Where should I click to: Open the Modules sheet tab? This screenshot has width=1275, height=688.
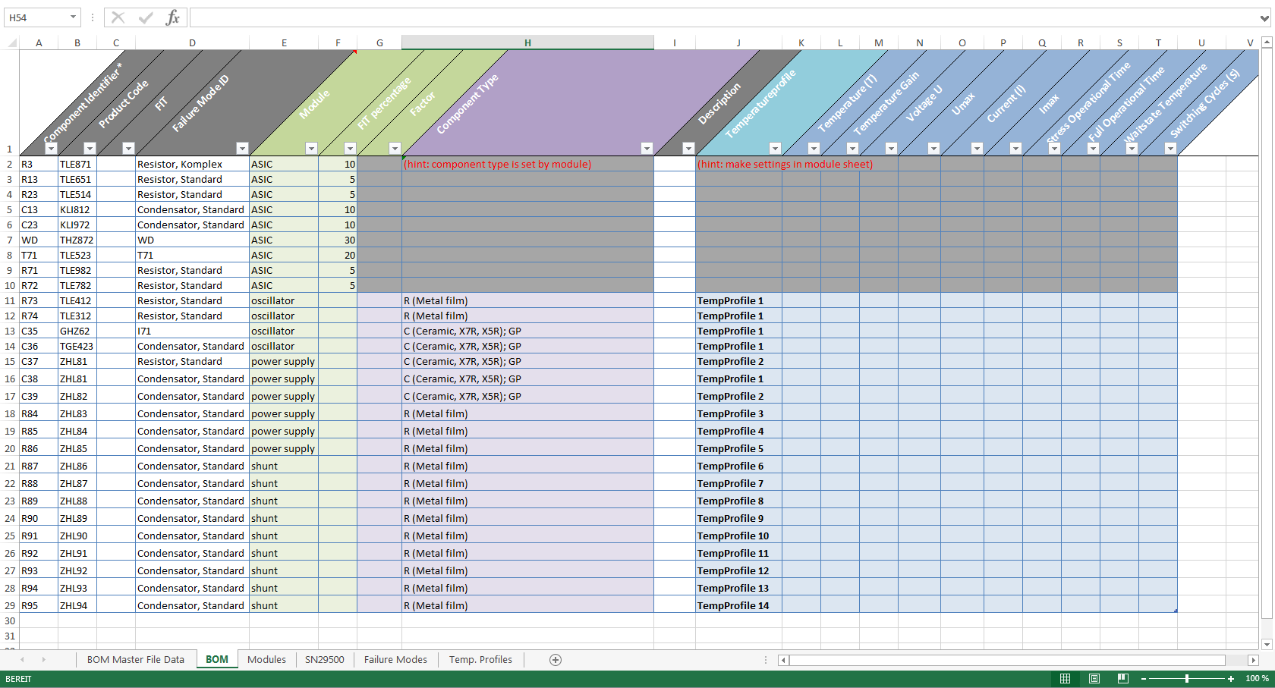[267, 660]
